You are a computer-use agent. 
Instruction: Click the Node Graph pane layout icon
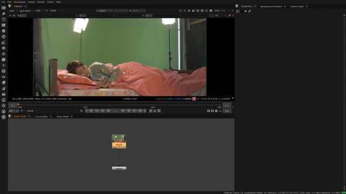pos(10,116)
